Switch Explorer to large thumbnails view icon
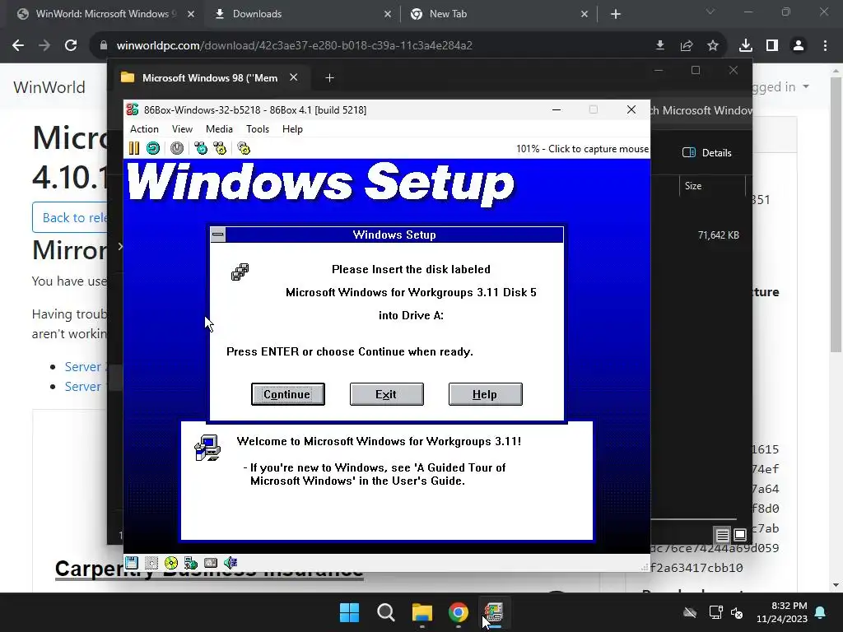 (740, 535)
